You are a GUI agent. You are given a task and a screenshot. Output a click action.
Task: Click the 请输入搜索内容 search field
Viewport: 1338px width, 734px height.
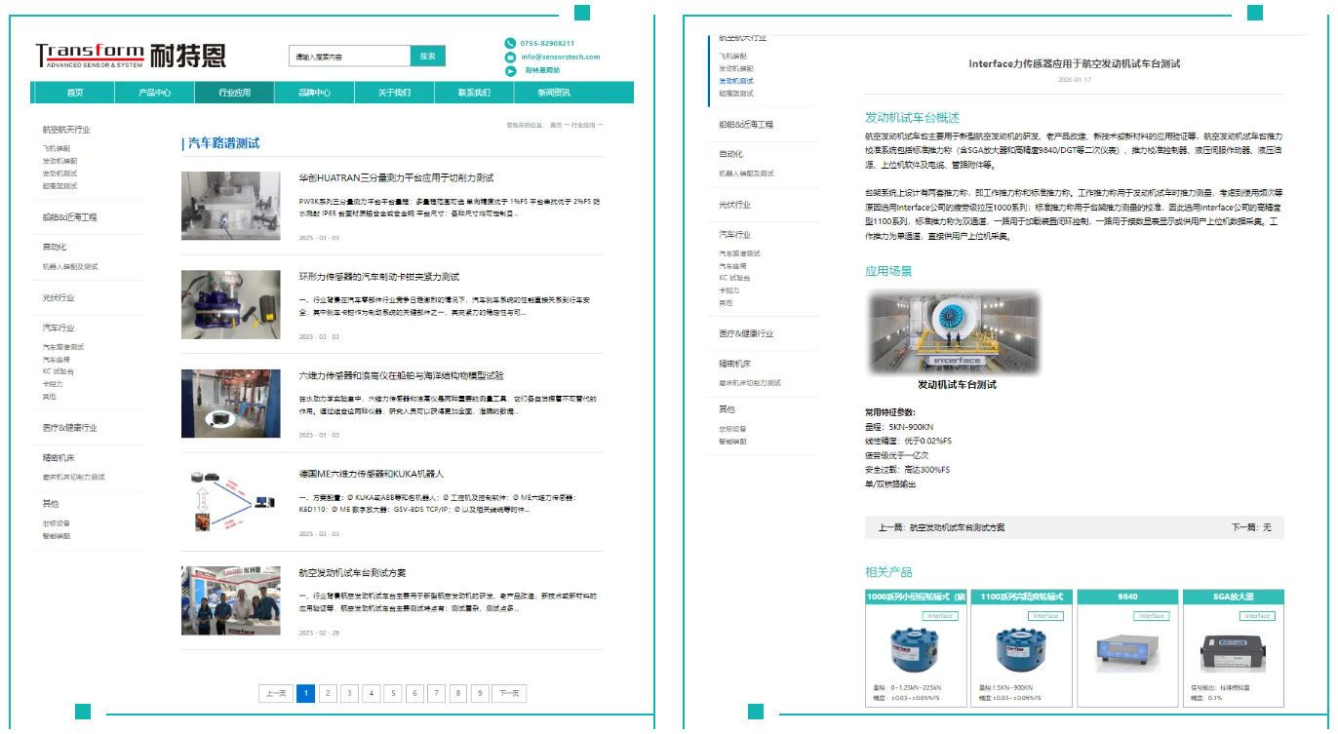pos(349,57)
